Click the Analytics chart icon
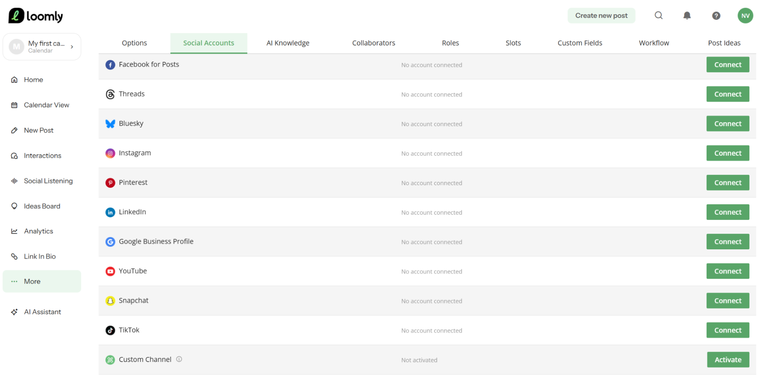Image resolution: width=764 pixels, height=383 pixels. click(14, 231)
